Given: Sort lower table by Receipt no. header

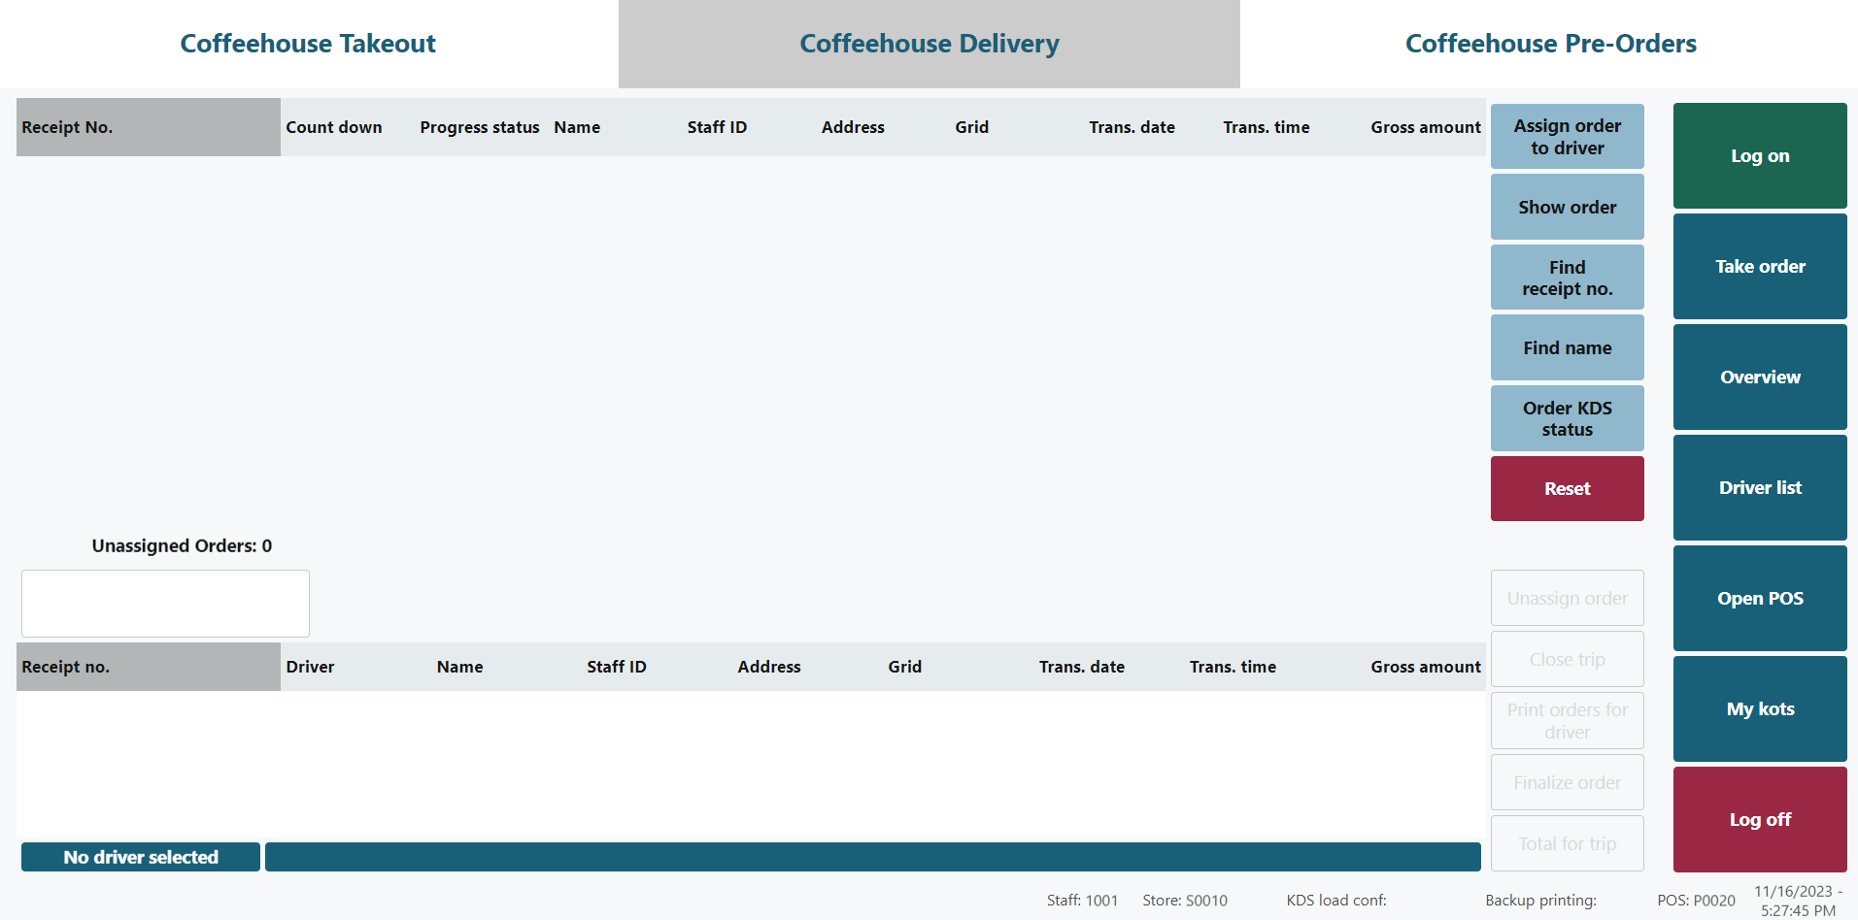Looking at the screenshot, I should click(149, 667).
